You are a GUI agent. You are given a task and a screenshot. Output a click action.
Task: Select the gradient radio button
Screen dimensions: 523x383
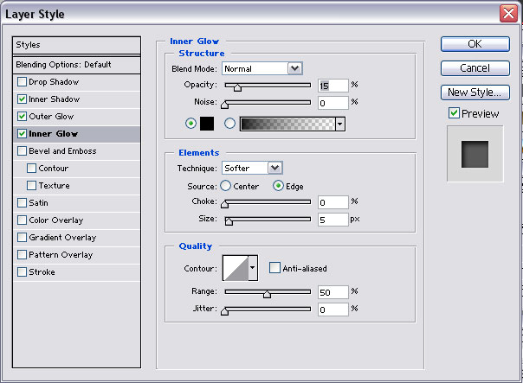pyautogui.click(x=229, y=124)
